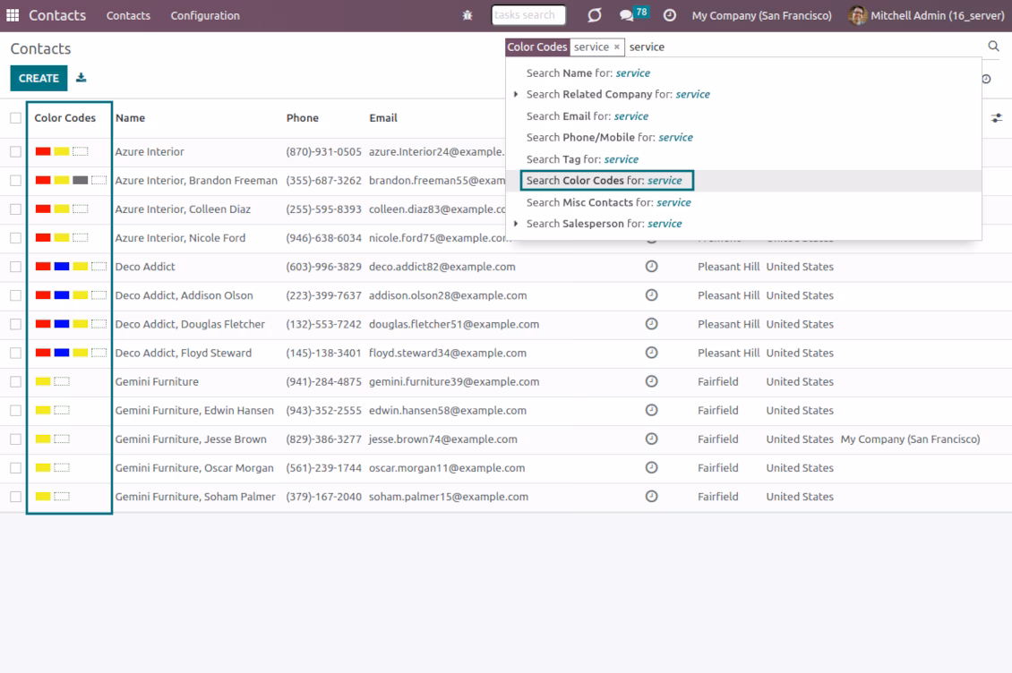Viewport: 1012px width, 673px height.
Task: Click the debug bug icon
Action: coord(467,15)
